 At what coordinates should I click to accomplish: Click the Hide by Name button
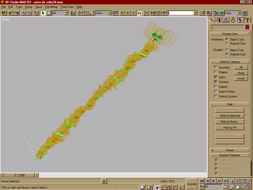pyautogui.click(x=230, y=122)
